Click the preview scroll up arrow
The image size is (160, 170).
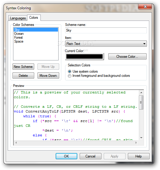pos(141,93)
